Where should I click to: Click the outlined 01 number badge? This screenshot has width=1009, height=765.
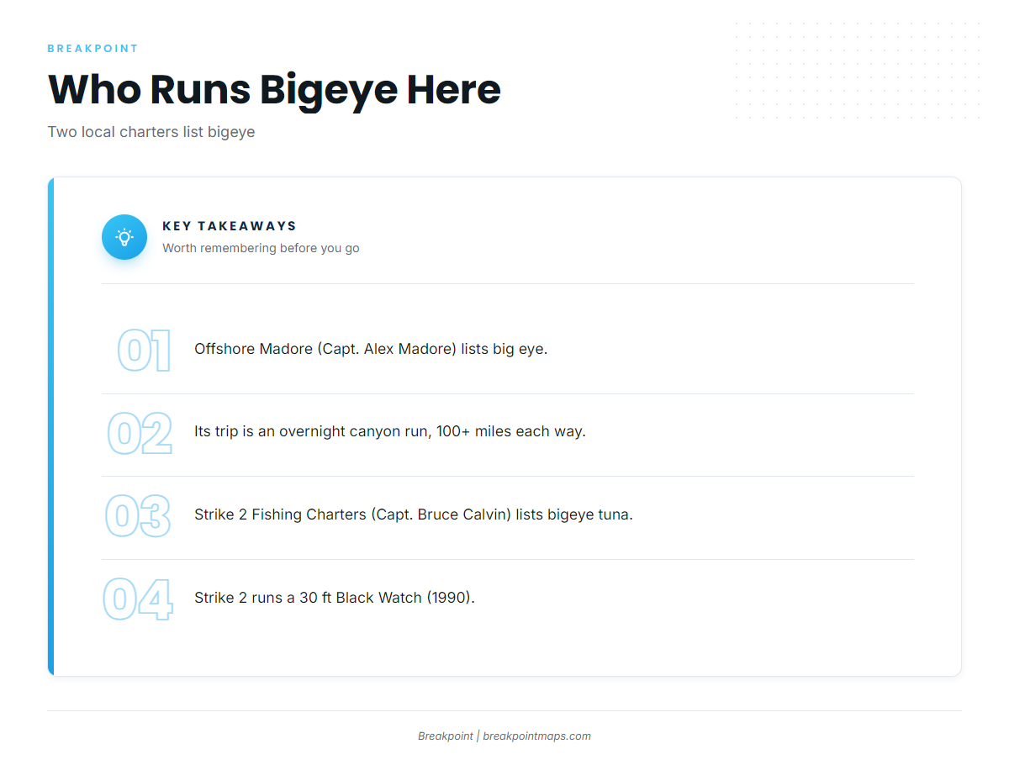[x=145, y=351]
